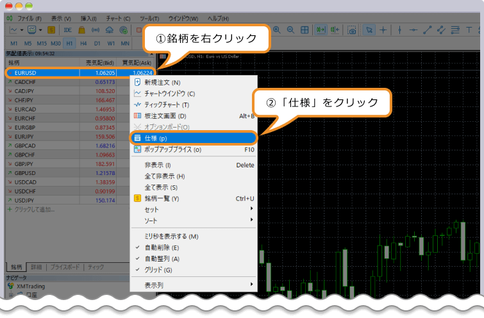Open the indicators dropdown arrow
The height and width of the screenshot is (318, 484).
[40, 30]
